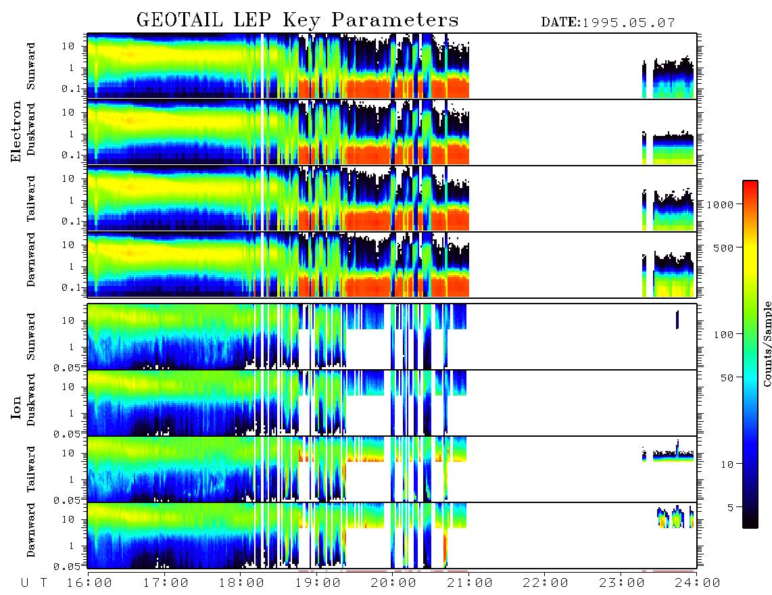This screenshot has height=595, width=772.
Task: Click the "20:00" time tick label
Action: tap(393, 583)
